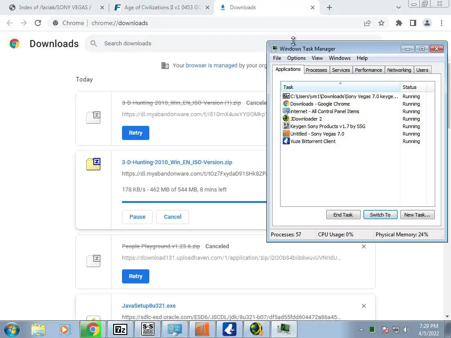Open Windows Media Player taskbar icon

tap(64, 329)
